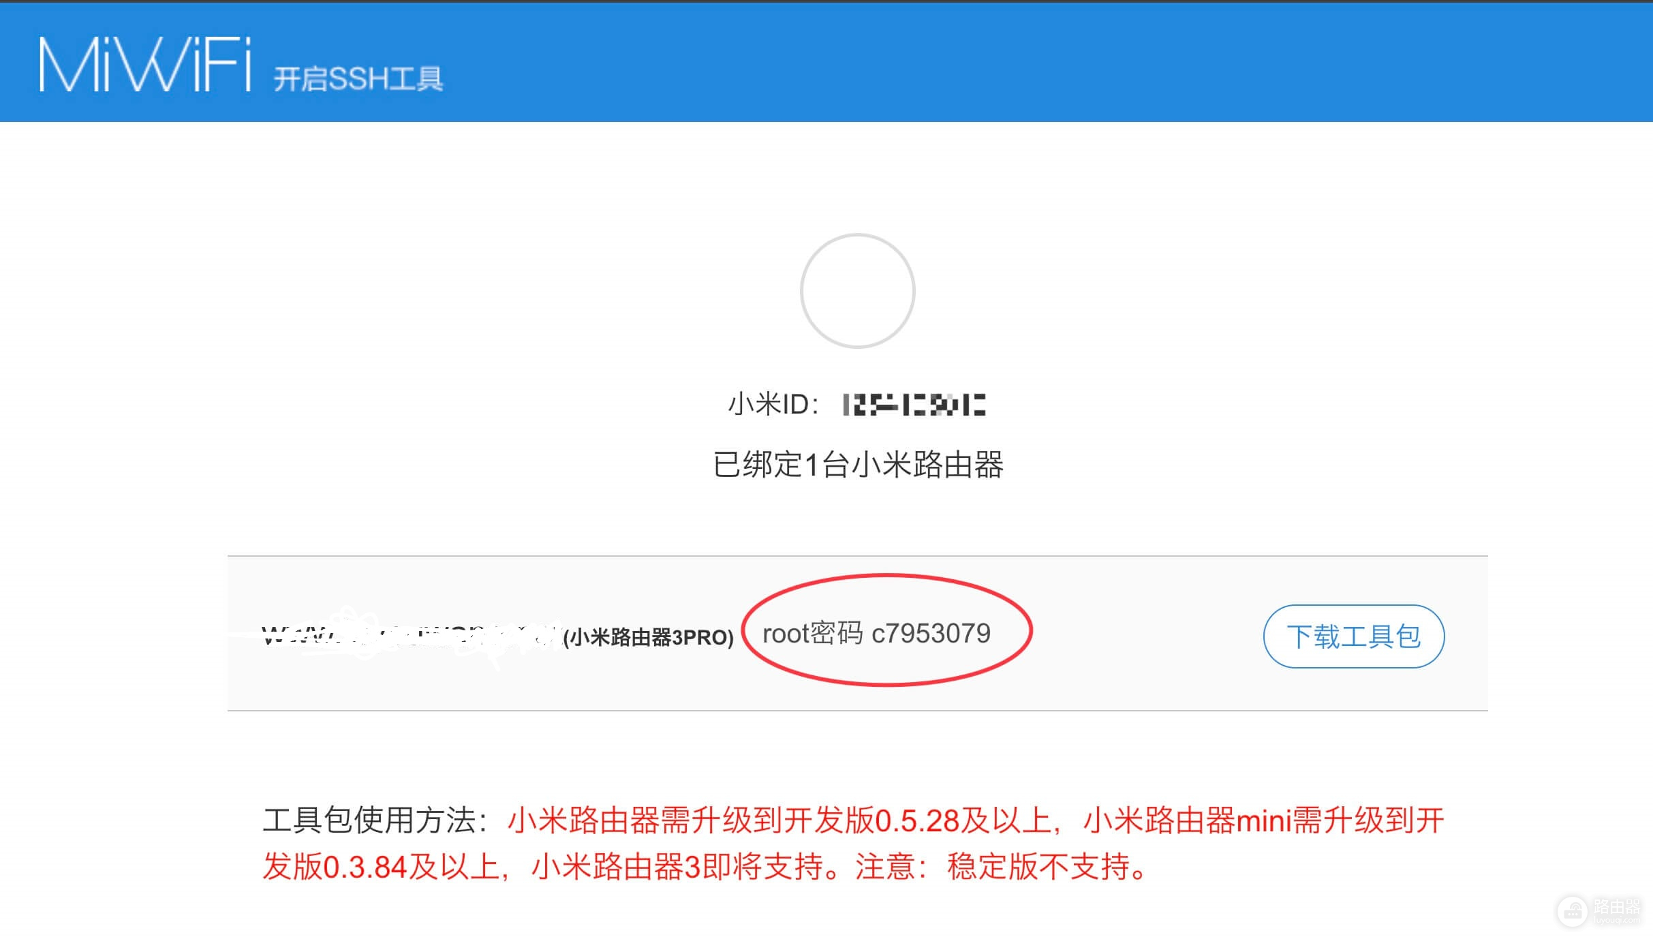
Task: Click the 小米ID label text
Action: (x=773, y=405)
